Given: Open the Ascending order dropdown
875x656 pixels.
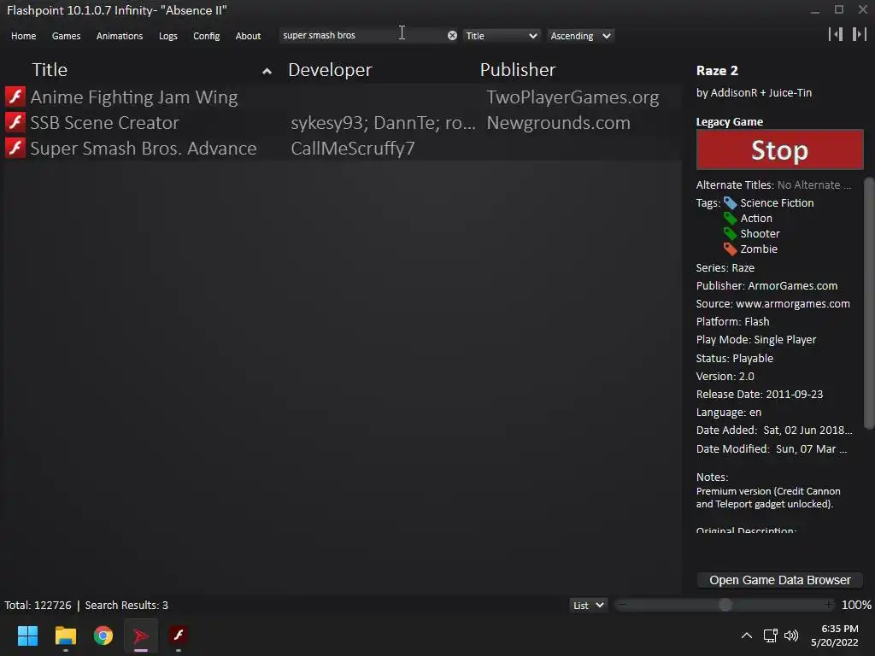Looking at the screenshot, I should coord(580,36).
